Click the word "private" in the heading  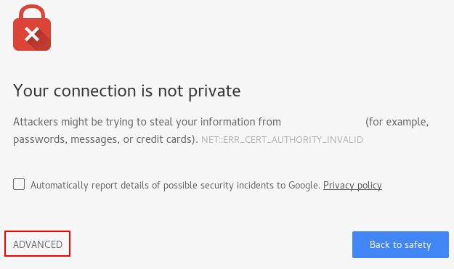[x=214, y=92]
